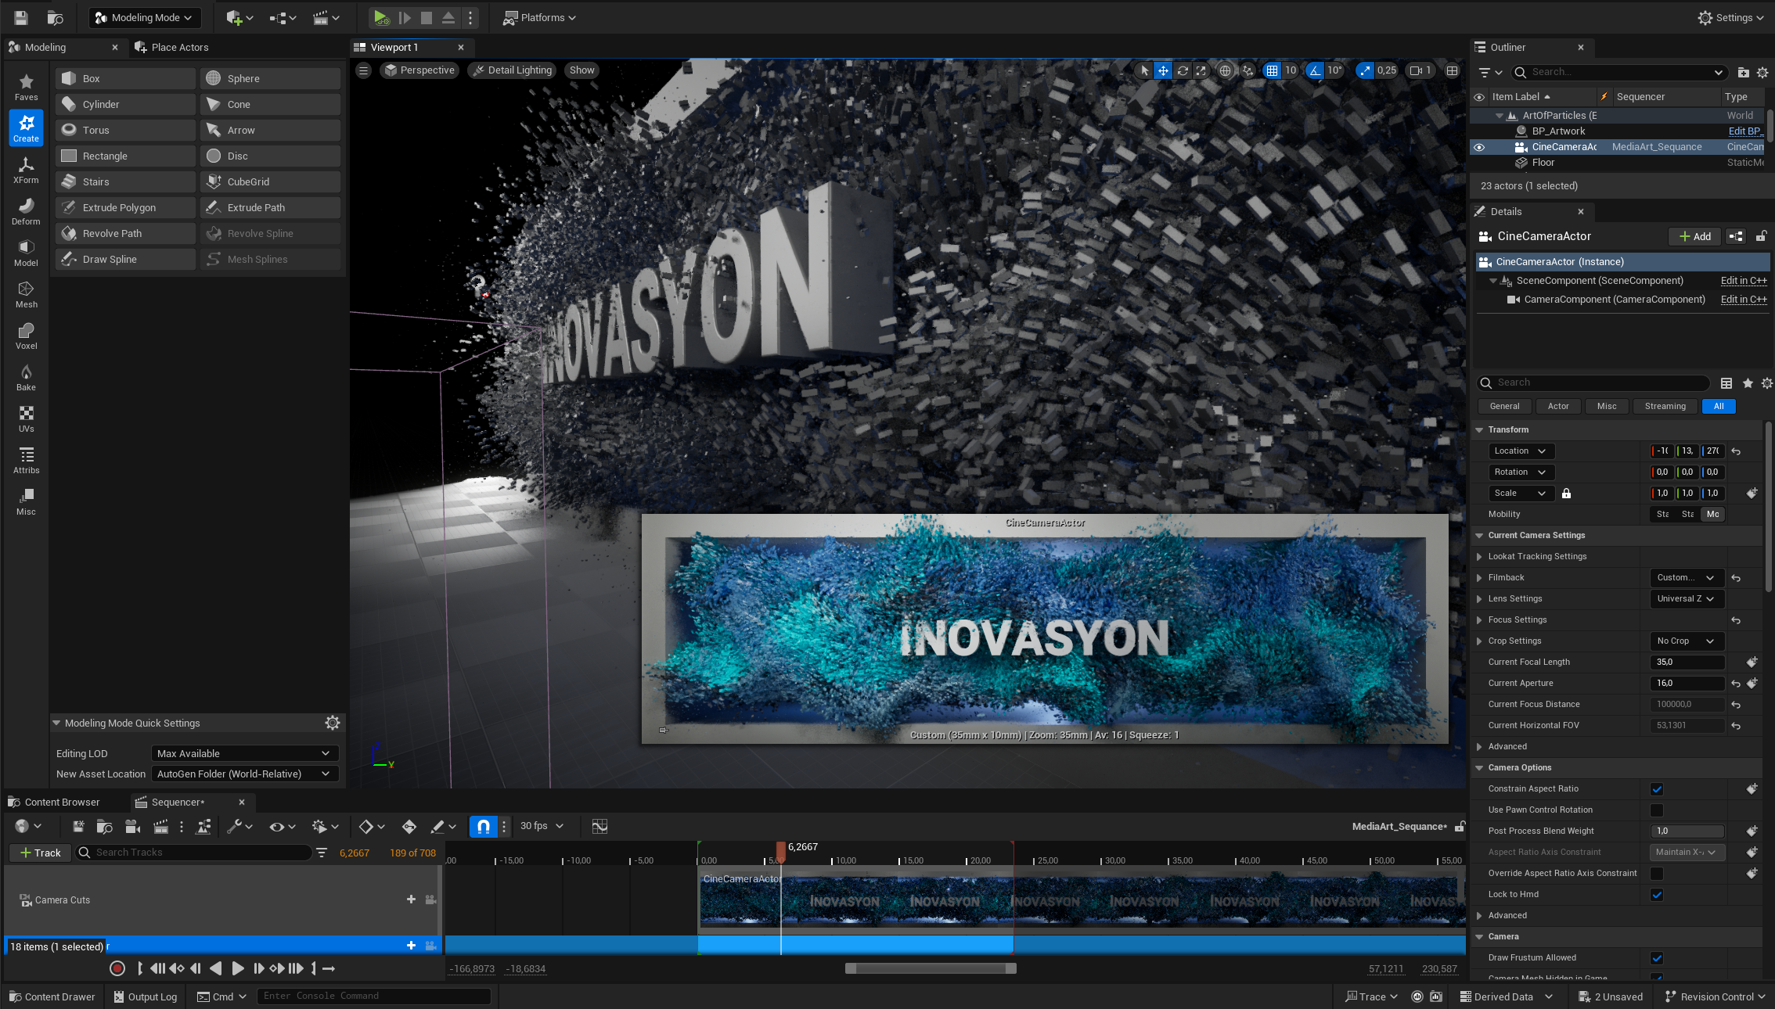Image resolution: width=1775 pixels, height=1009 pixels.
Task: Enable Use Pawn Control Rotation
Action: click(1657, 810)
